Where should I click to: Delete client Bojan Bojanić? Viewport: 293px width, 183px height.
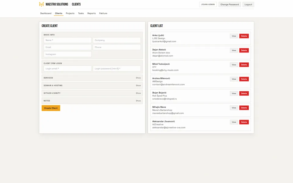(x=244, y=93)
